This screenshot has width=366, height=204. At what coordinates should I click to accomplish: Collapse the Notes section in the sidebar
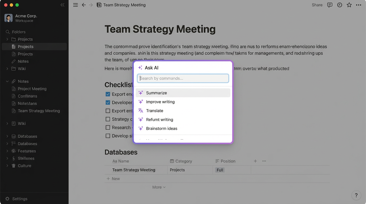7,81
